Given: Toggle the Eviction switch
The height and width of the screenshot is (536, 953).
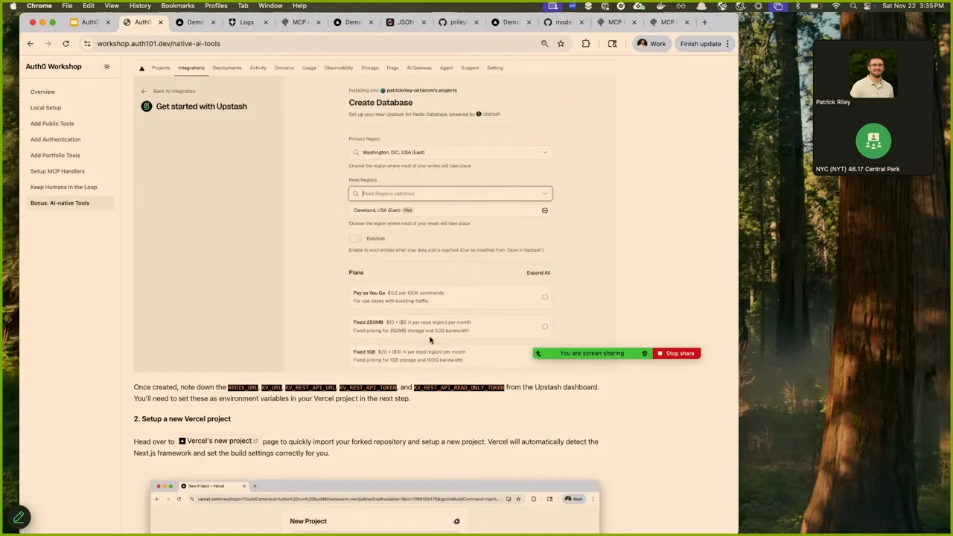Looking at the screenshot, I should [x=356, y=239].
